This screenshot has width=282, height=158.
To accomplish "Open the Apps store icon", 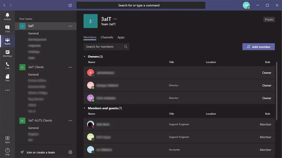I will click(7, 139).
